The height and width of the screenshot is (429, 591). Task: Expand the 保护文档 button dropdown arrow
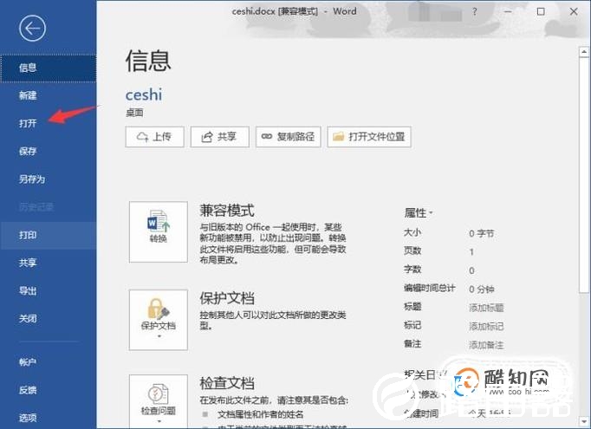click(x=159, y=336)
